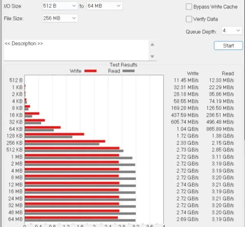Click the red Write legend swatch

[x=91, y=71]
